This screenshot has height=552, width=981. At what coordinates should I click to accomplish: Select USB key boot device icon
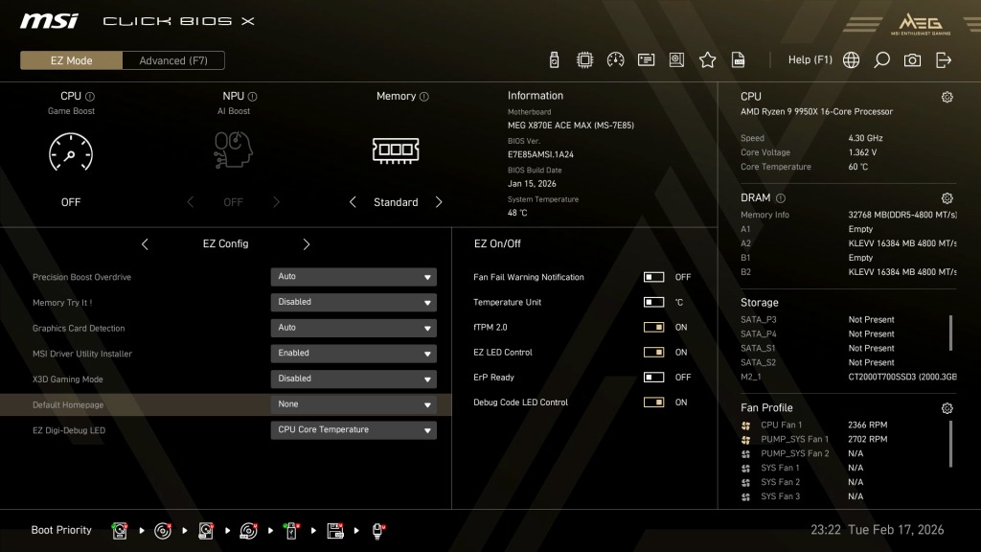(291, 531)
